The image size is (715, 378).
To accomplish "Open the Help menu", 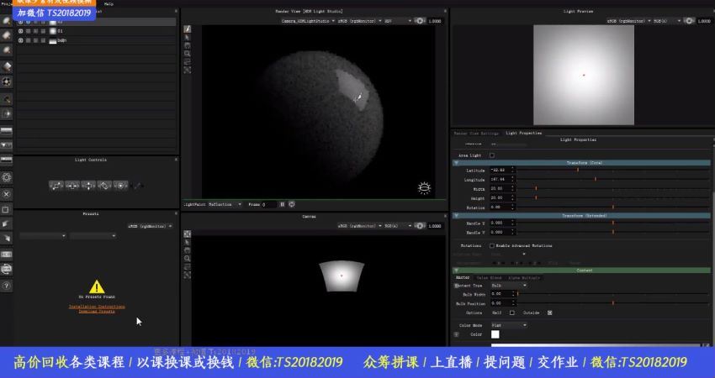I will 109,3.
